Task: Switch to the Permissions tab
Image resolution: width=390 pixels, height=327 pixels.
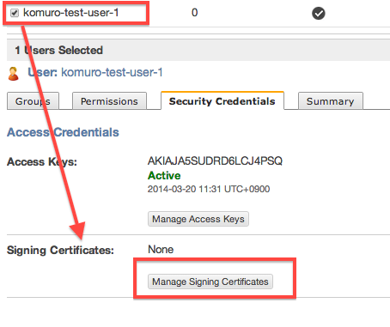Action: (109, 101)
